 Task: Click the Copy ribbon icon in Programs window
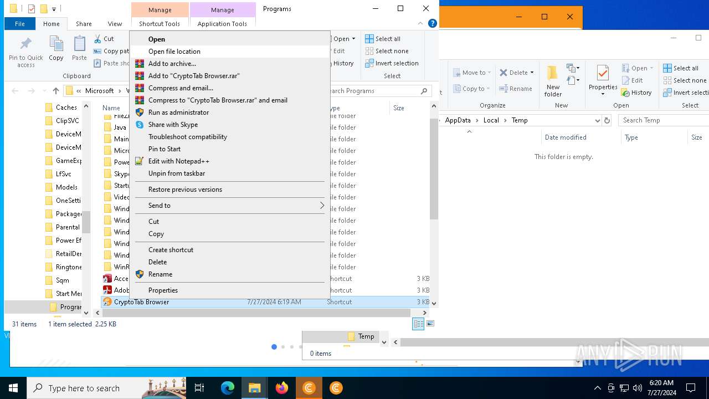coord(56,48)
